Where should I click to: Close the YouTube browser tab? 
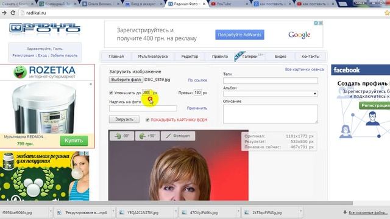[247, 4]
